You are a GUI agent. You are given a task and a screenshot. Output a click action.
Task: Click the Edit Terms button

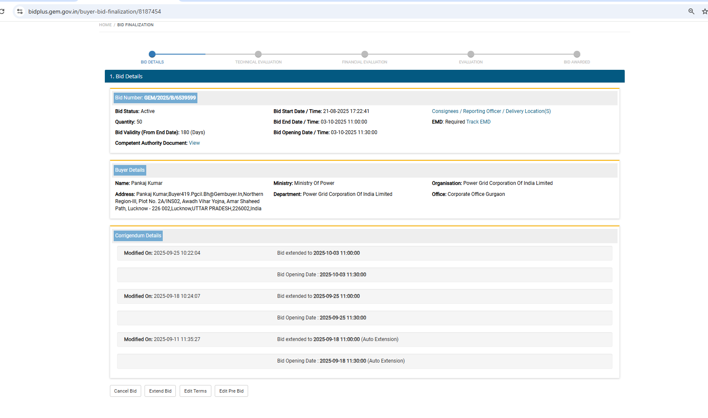(x=195, y=391)
